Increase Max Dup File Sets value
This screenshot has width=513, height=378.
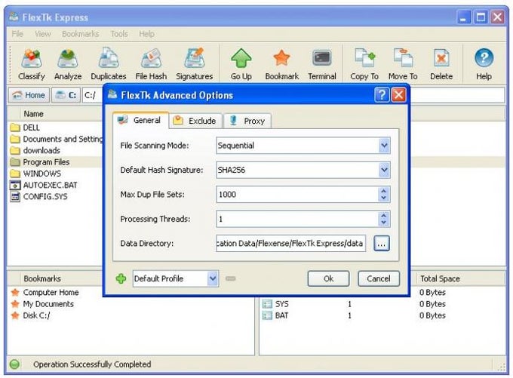click(x=384, y=191)
